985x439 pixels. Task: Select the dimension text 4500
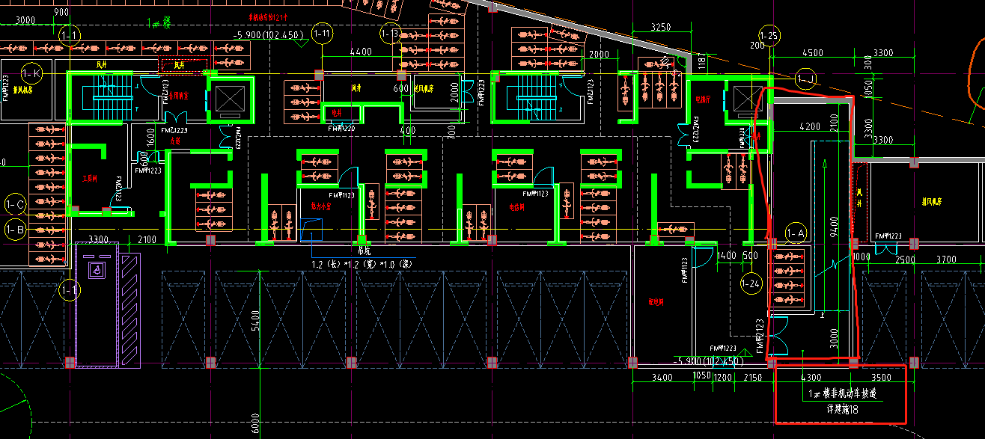point(812,53)
